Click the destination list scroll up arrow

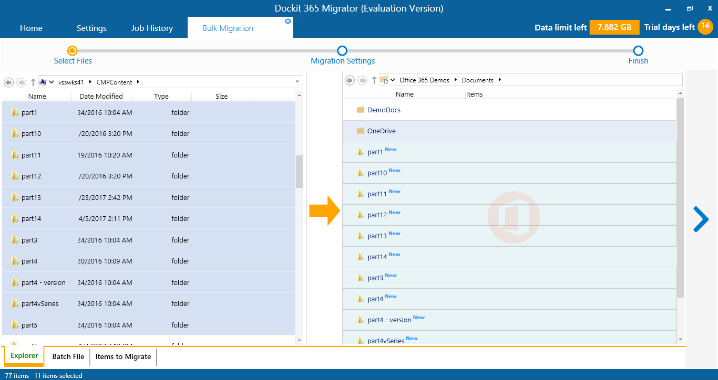tap(680, 93)
